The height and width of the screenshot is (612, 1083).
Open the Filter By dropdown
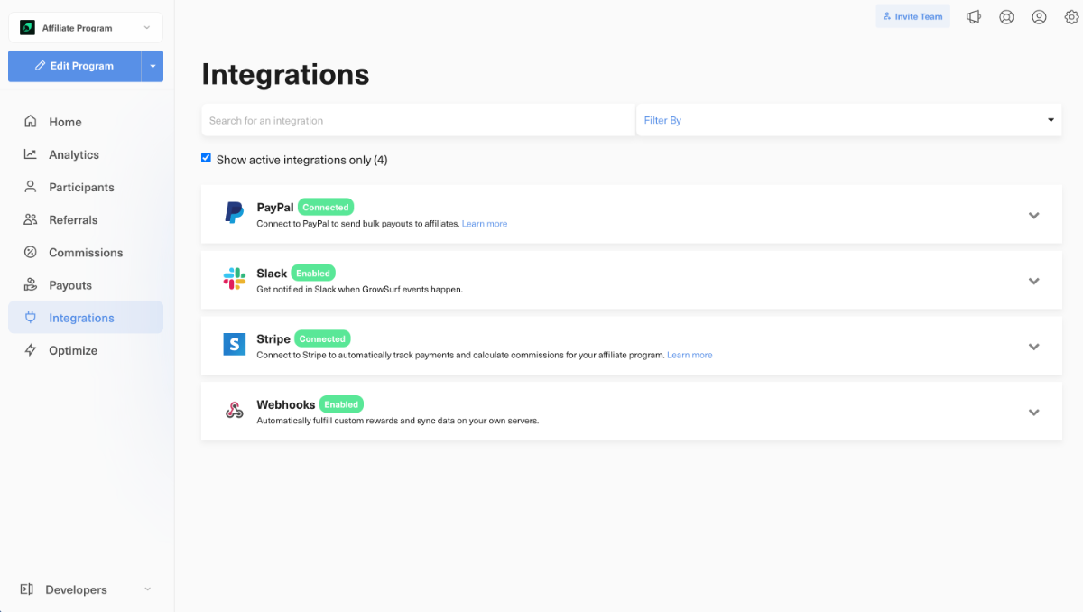pyautogui.click(x=848, y=120)
